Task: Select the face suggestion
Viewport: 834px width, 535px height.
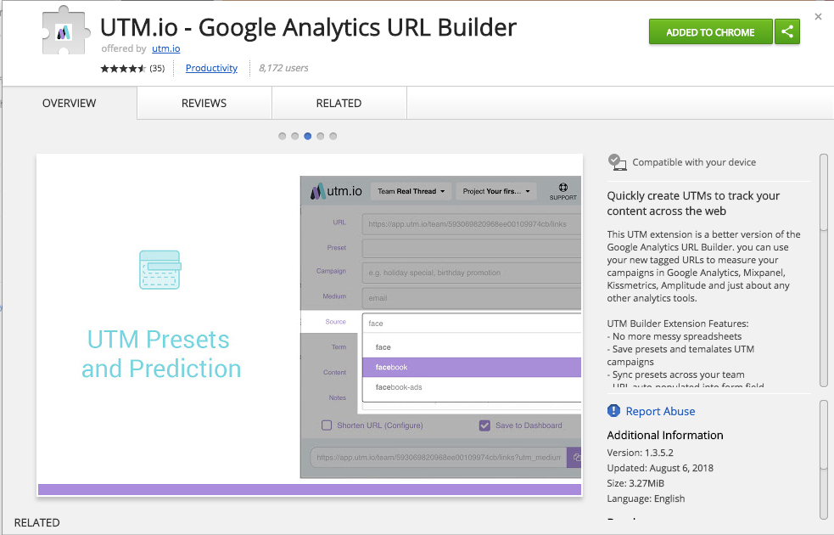Action: 471,347
